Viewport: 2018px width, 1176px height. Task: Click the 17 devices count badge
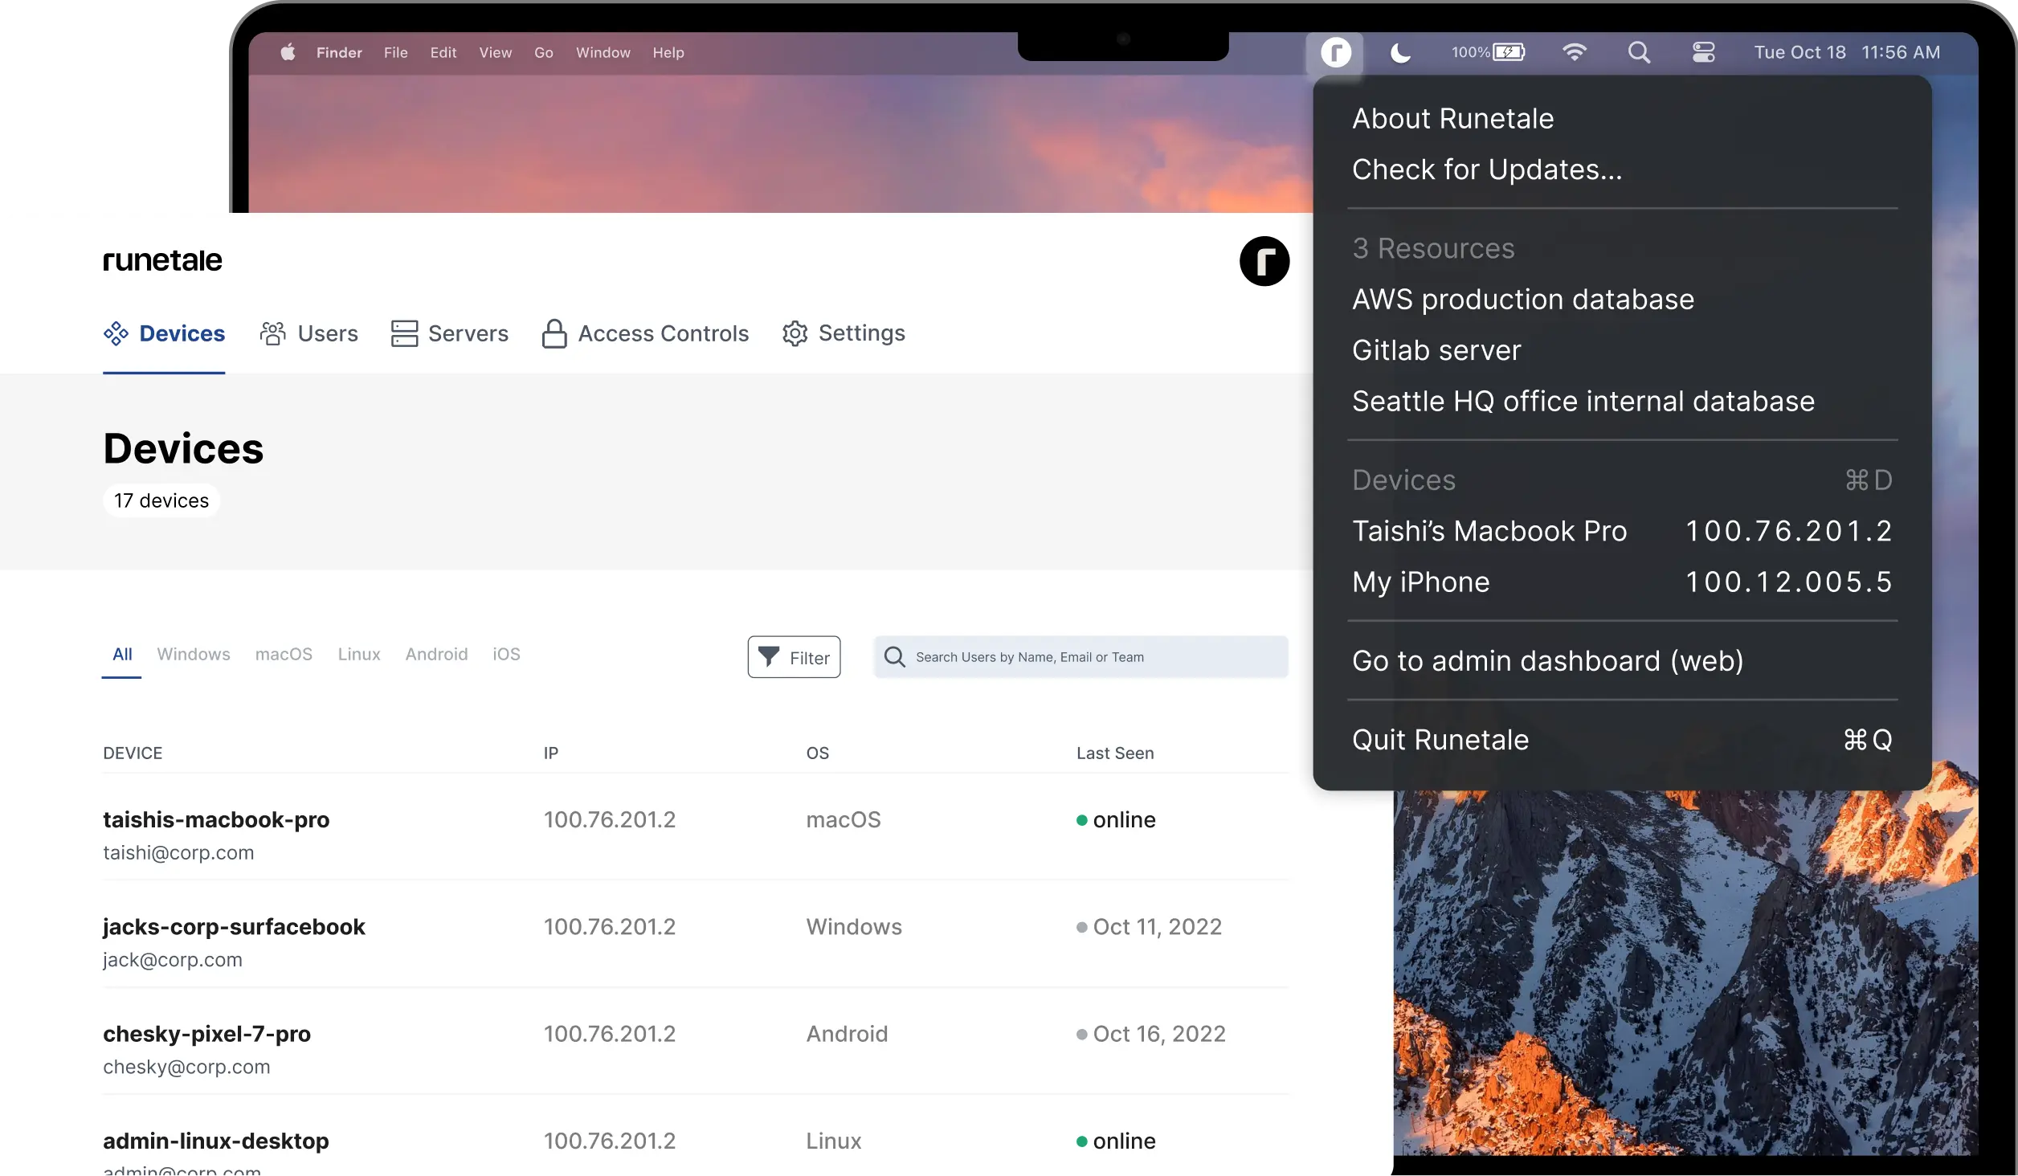[x=161, y=501]
